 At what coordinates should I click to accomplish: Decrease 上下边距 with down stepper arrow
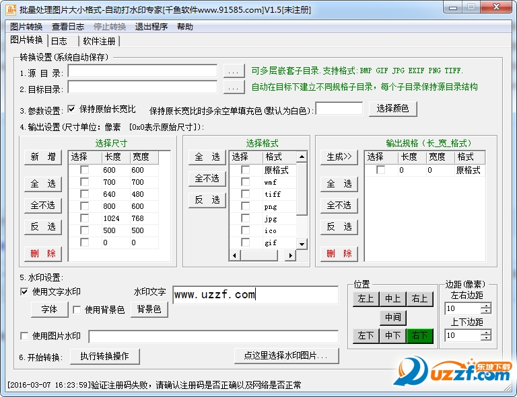(x=486, y=338)
